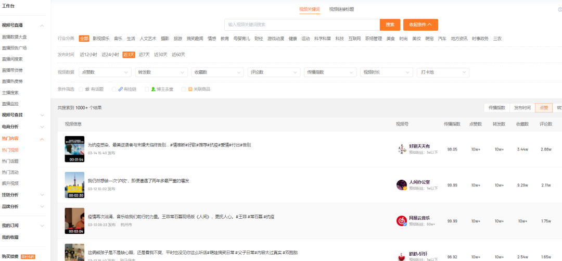Open the 点赞数 filter dropdown
Screen dimensions: 562x261
click(x=105, y=72)
